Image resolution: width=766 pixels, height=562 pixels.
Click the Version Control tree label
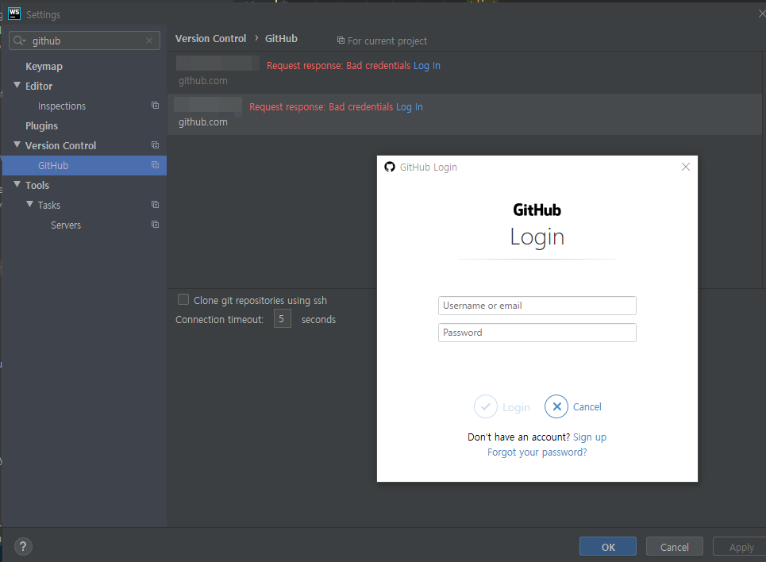[x=60, y=145]
